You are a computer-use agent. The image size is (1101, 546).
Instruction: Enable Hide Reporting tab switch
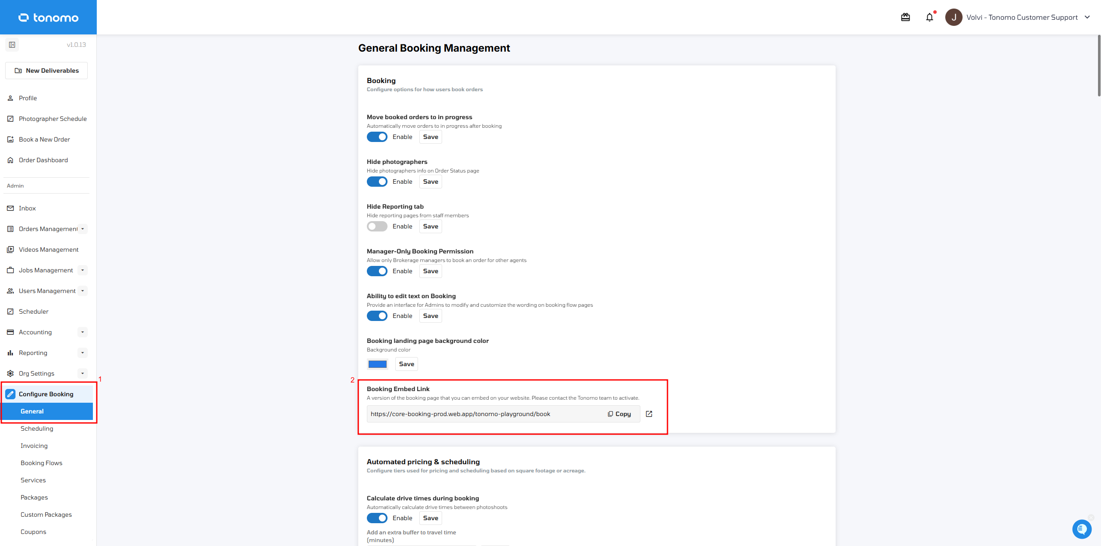377,226
